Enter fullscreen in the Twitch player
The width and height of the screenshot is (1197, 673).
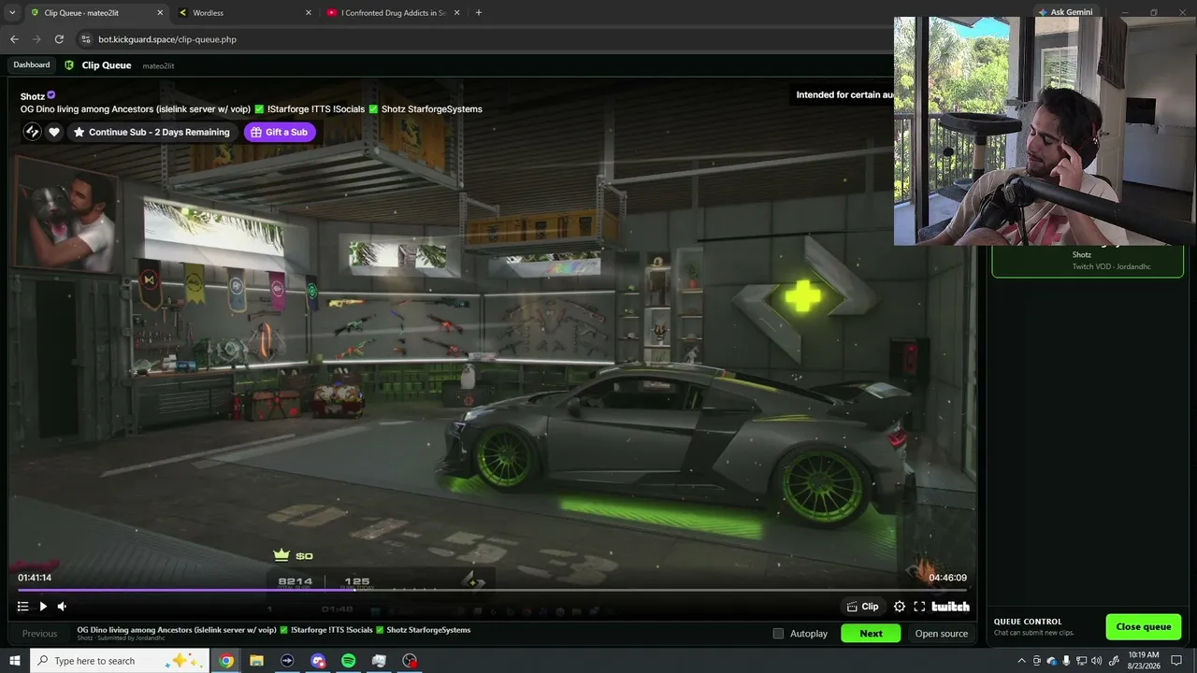(x=919, y=607)
